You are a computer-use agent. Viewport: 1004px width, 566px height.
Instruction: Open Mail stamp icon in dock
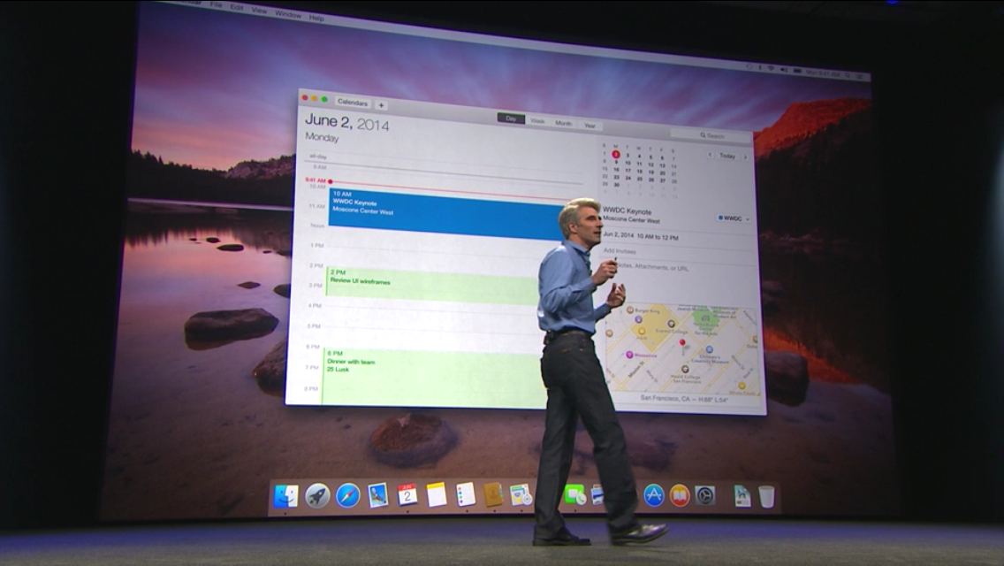click(x=377, y=495)
